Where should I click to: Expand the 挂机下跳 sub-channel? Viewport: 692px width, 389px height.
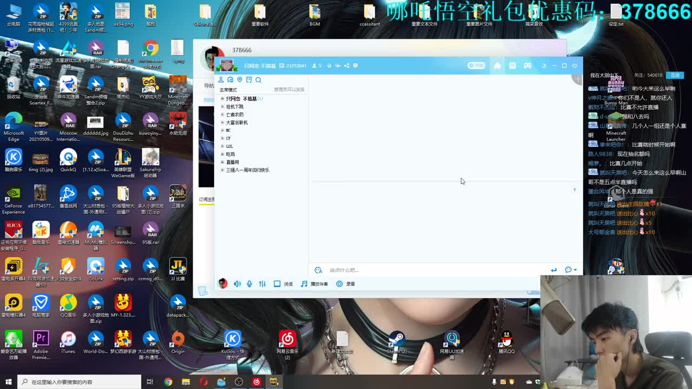point(222,107)
